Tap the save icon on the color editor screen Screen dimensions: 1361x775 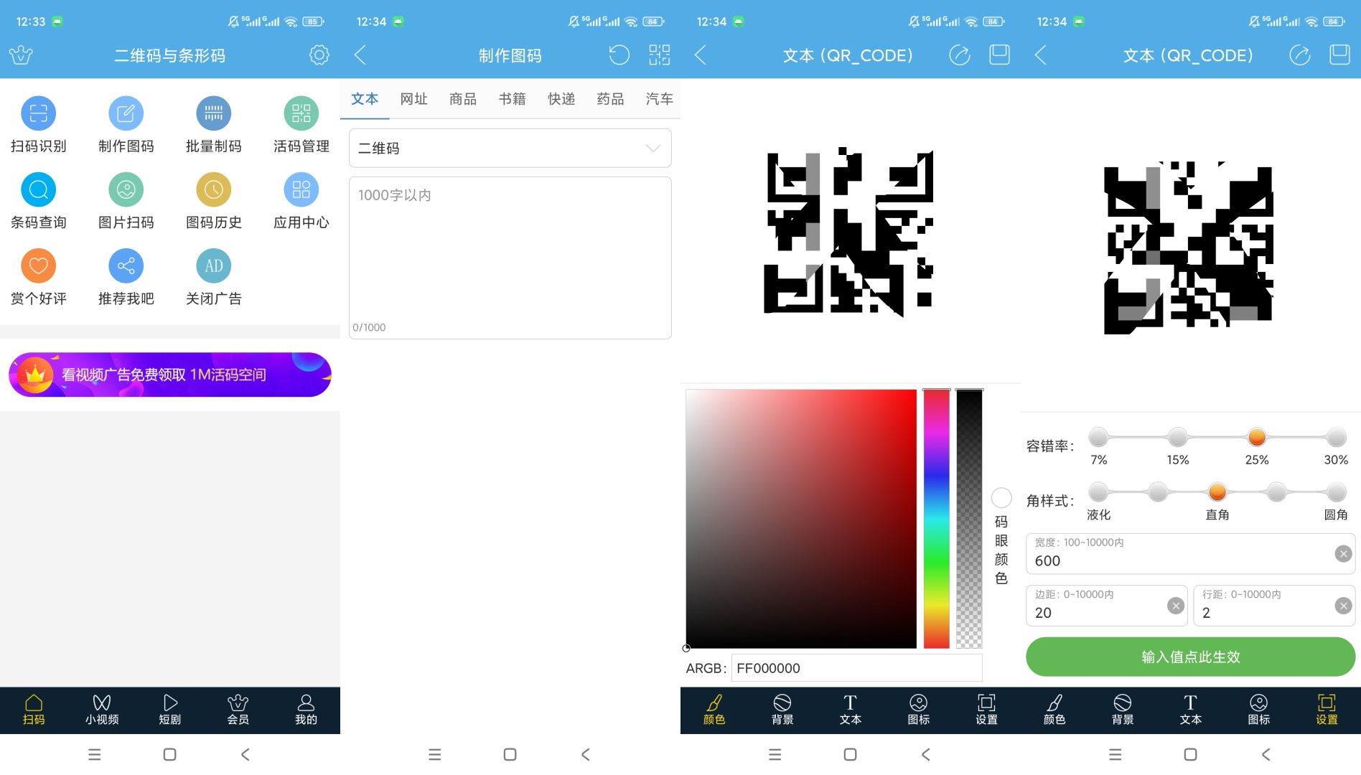click(1000, 55)
